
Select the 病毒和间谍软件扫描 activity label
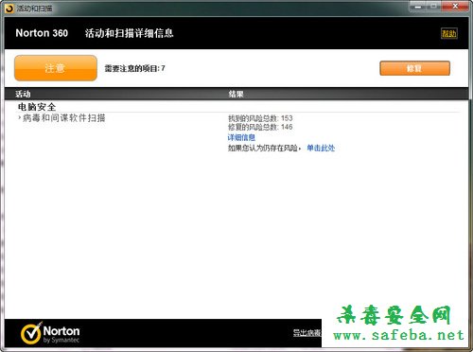tap(64, 118)
